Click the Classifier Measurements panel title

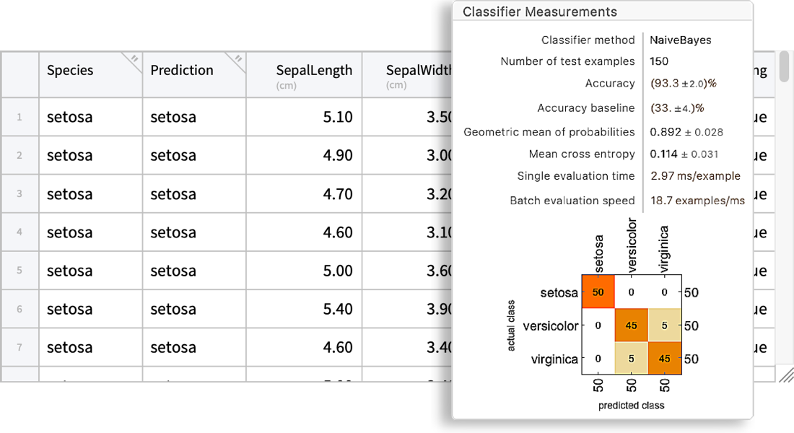click(x=539, y=12)
